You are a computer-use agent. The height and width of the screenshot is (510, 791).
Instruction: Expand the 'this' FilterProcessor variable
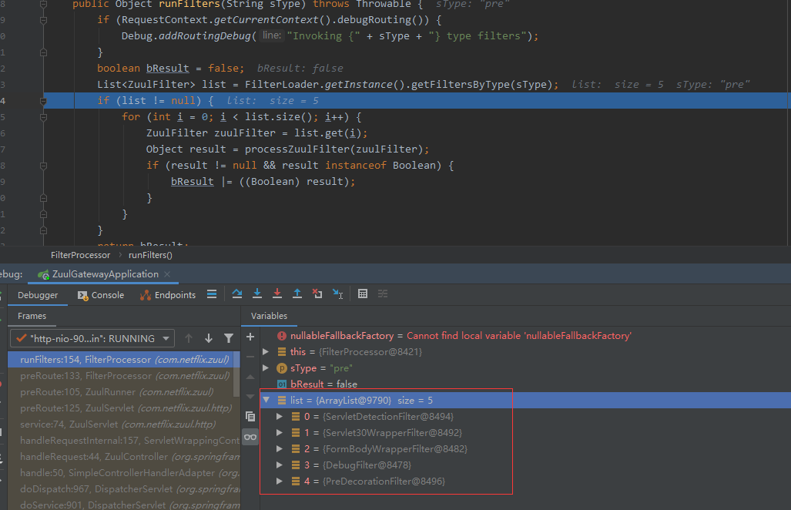[x=266, y=352]
